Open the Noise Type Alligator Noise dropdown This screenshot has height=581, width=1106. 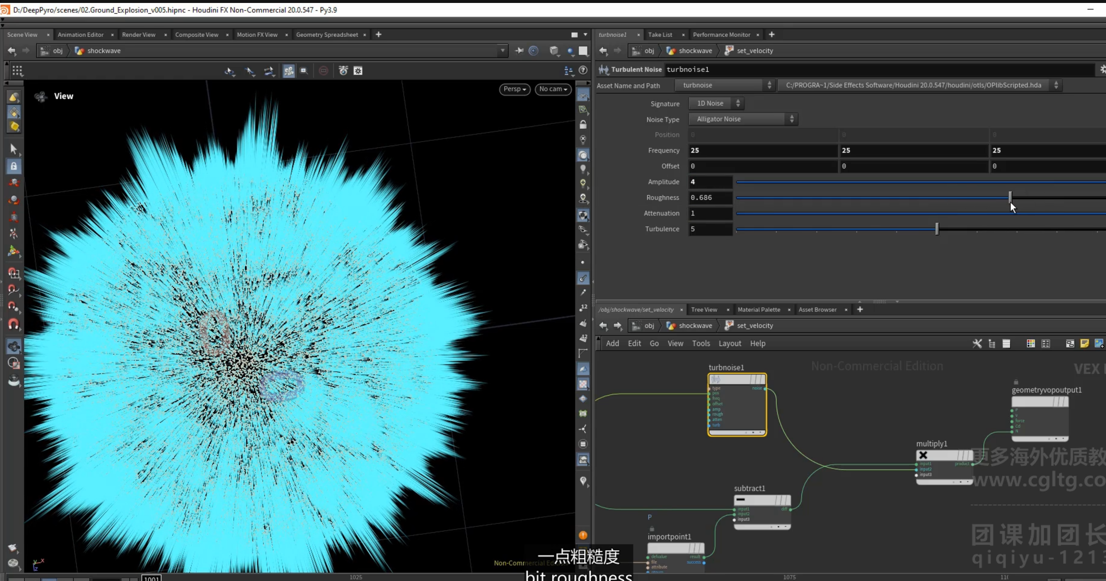point(743,119)
